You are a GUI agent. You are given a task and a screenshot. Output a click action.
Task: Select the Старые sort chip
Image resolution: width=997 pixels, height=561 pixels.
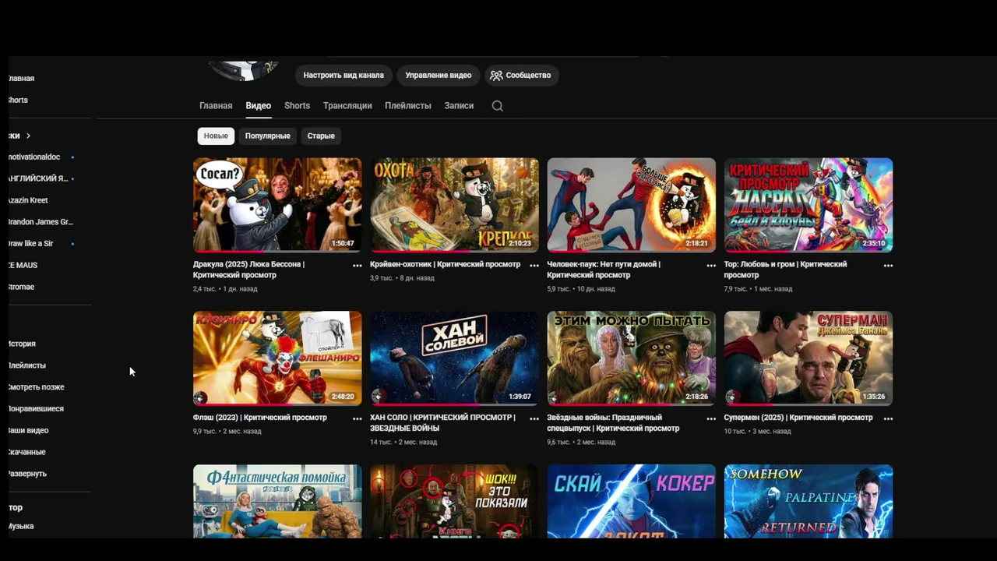pos(321,136)
